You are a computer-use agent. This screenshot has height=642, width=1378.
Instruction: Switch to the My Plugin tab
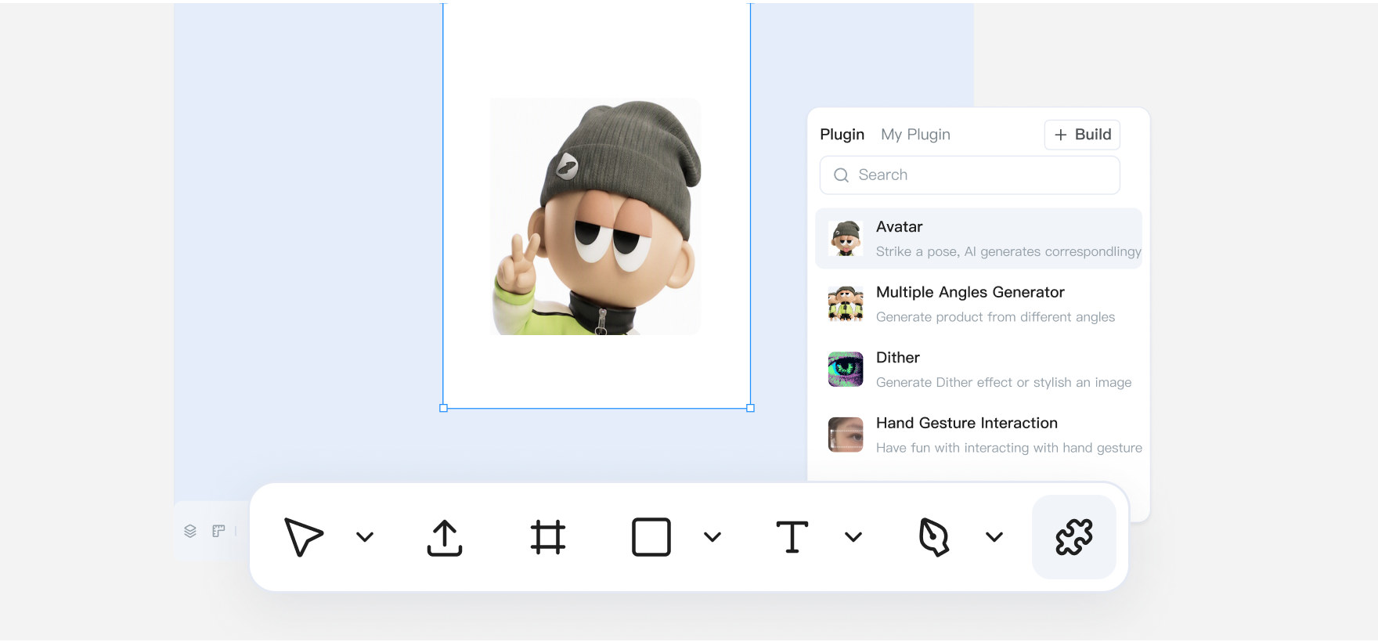pos(915,135)
